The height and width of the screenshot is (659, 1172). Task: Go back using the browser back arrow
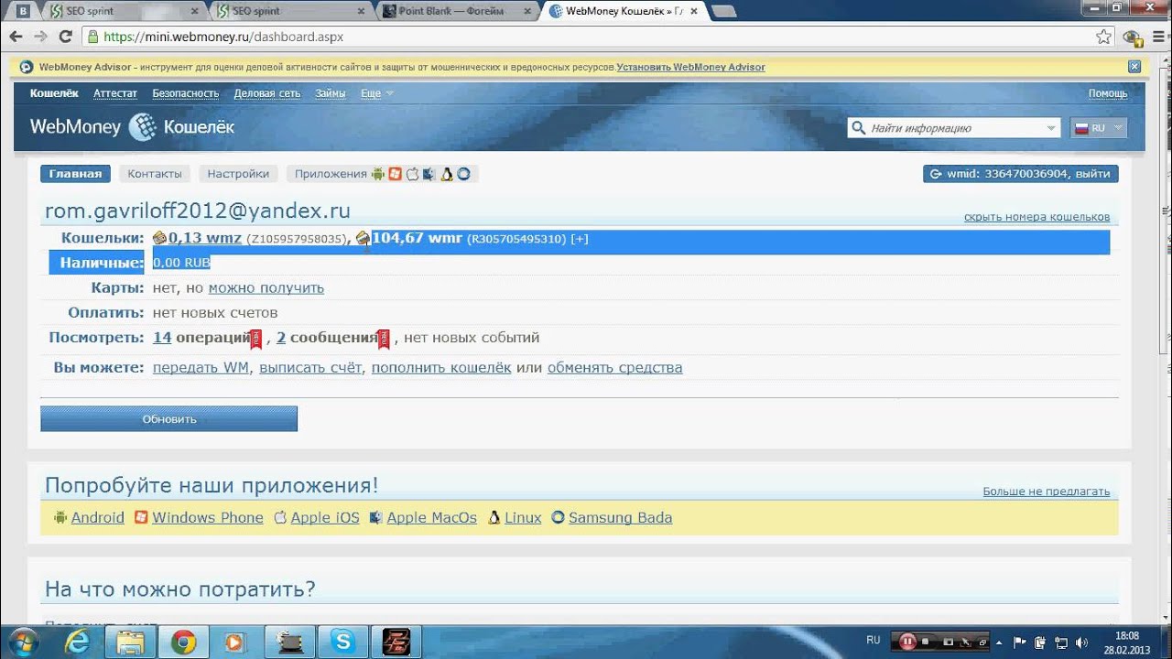pyautogui.click(x=16, y=38)
